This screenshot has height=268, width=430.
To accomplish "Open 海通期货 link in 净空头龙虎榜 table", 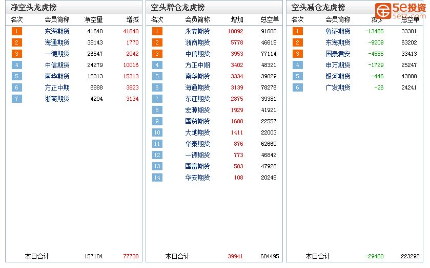I will 57,42.
